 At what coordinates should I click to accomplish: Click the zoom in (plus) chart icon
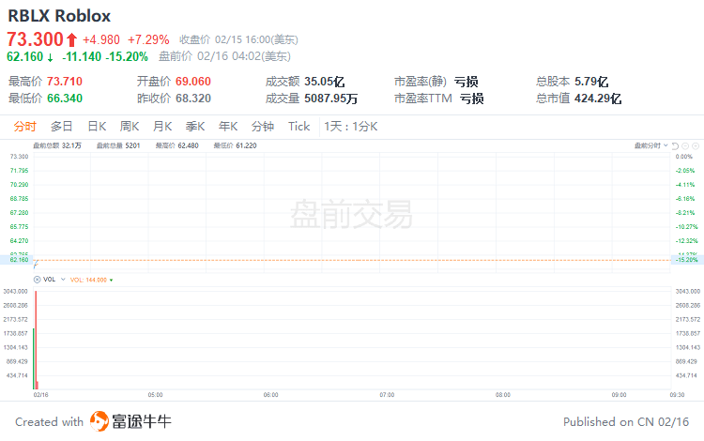click(696, 145)
